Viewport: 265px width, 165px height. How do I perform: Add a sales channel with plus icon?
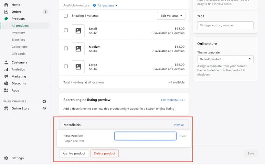tap(44, 102)
